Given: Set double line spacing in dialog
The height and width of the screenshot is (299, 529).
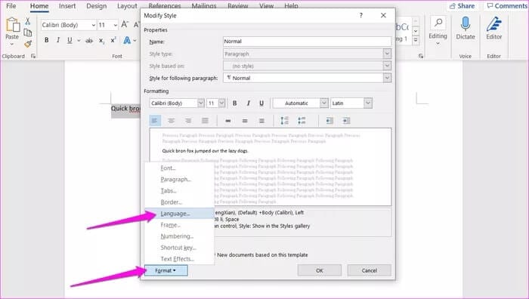Looking at the screenshot, I should 261,121.
